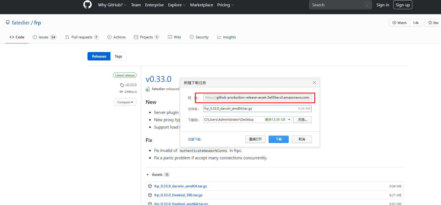The height and width of the screenshot is (205, 441).
Task: Open Enterprise in the top navigation
Action: [x=154, y=5]
